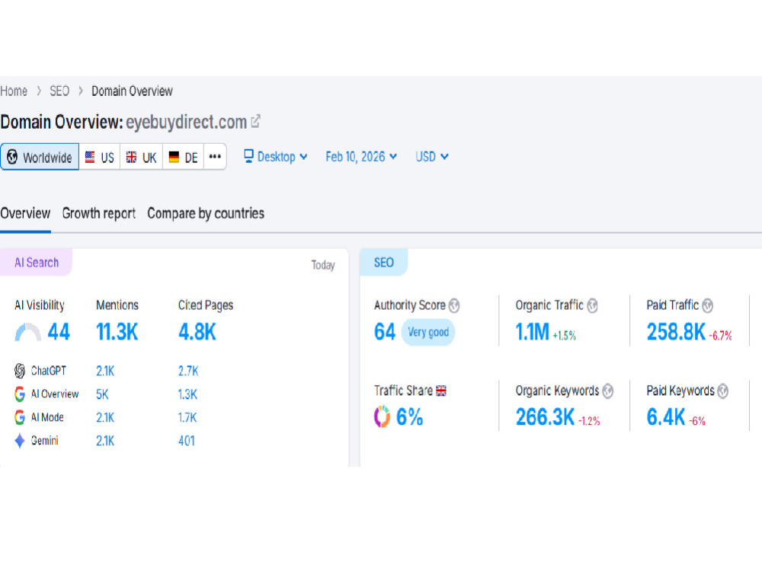Click the Organic Keywords globe icon
Image resolution: width=762 pixels, height=571 pixels.
tap(608, 391)
